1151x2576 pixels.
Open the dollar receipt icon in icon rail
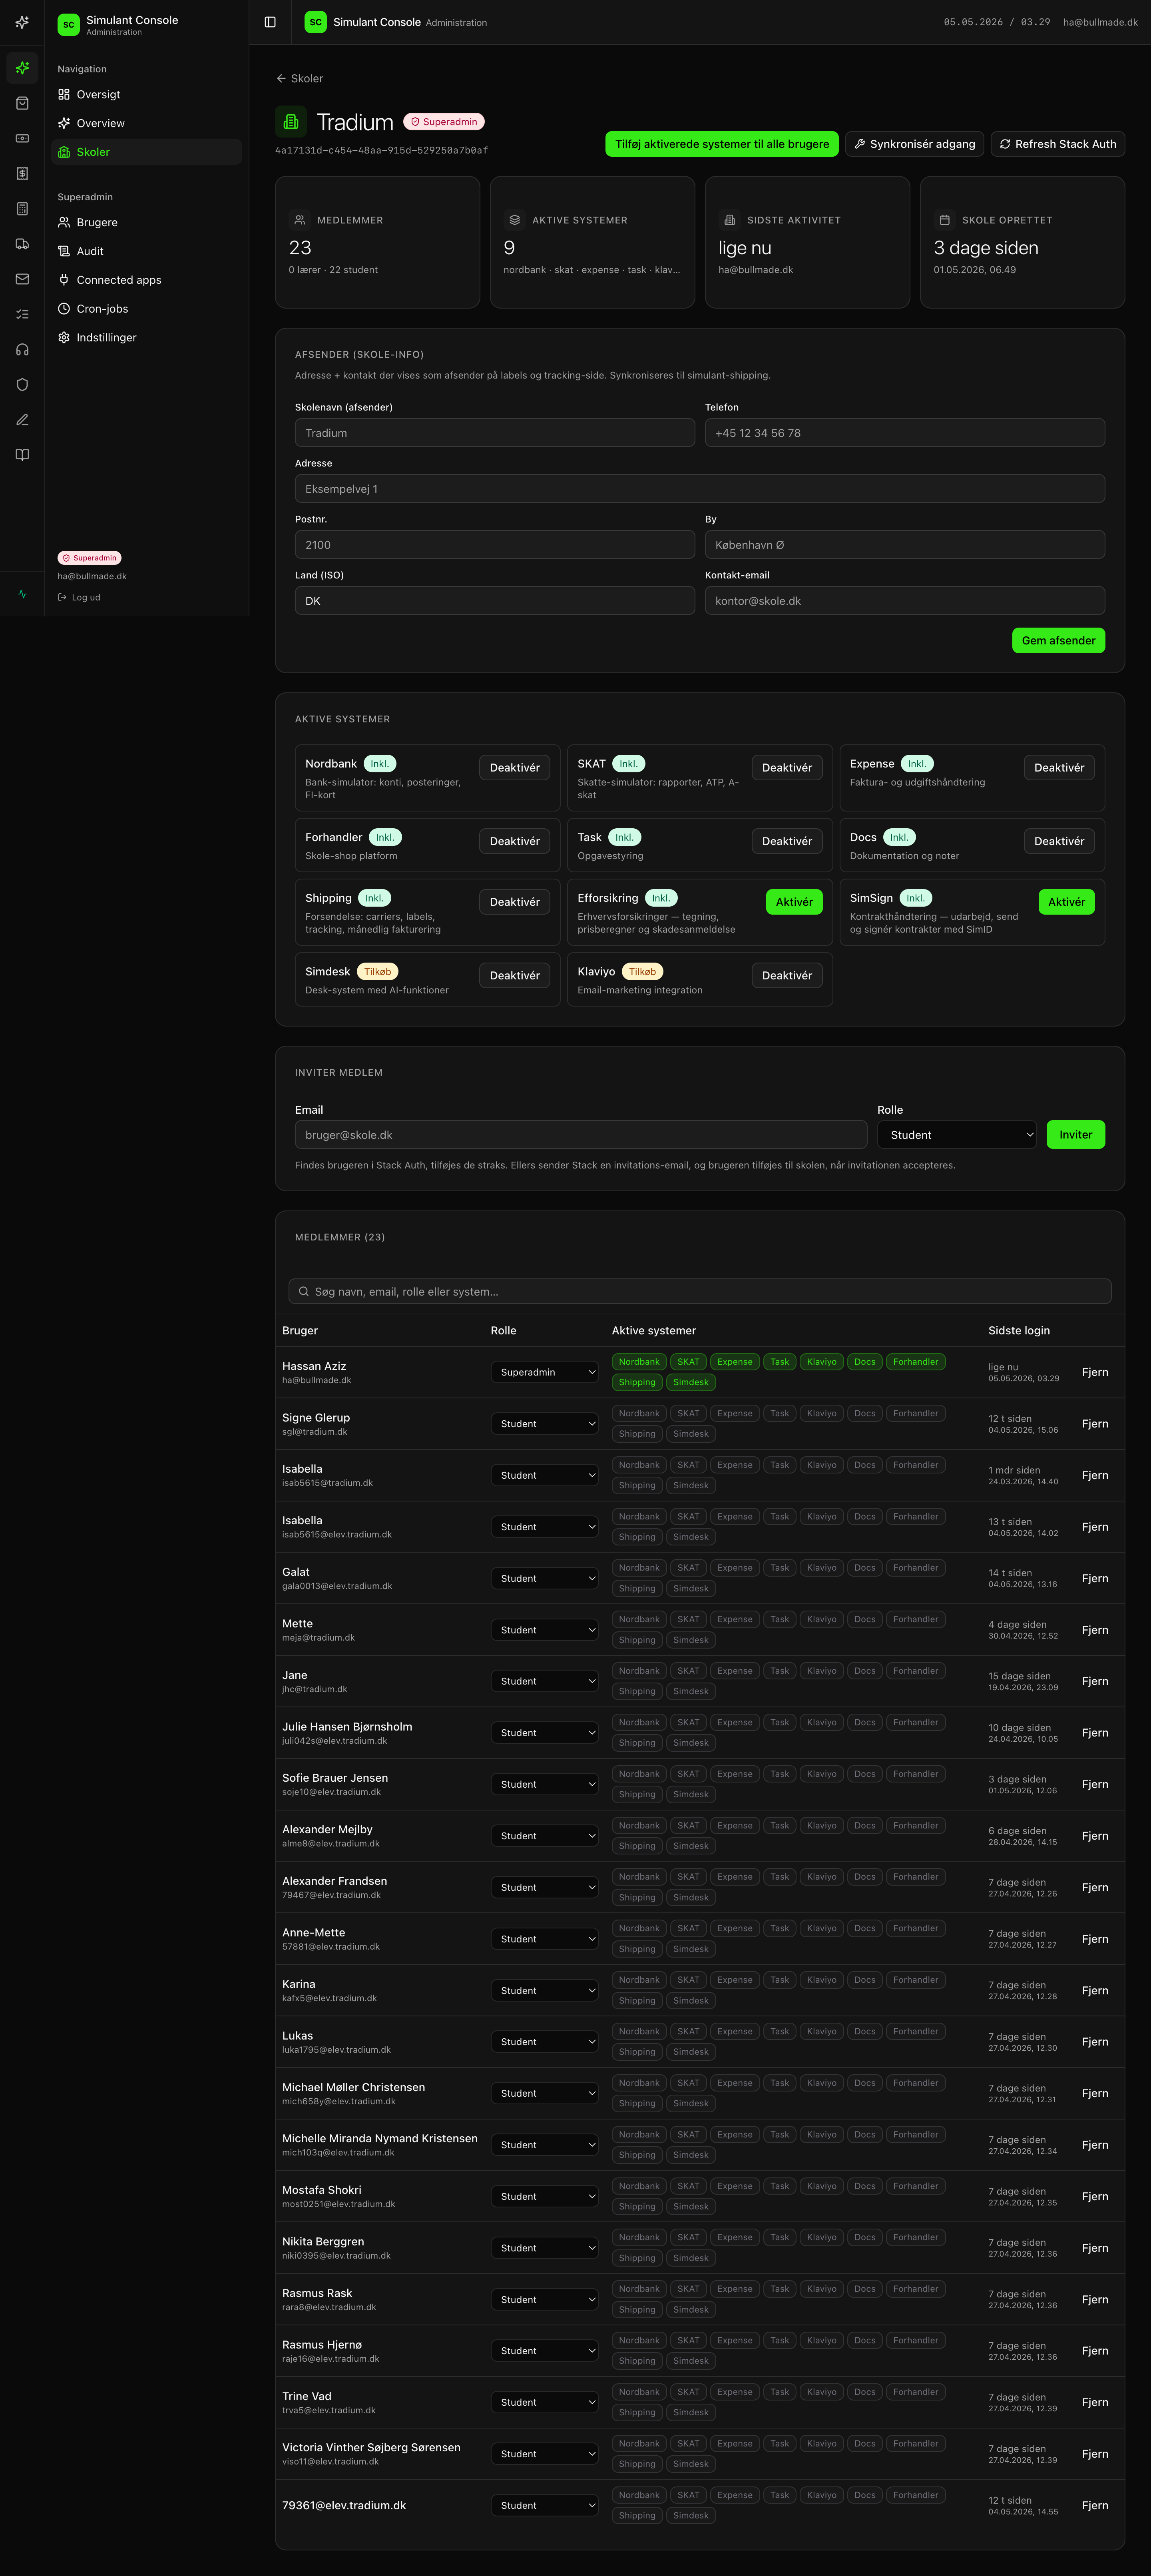click(x=22, y=173)
